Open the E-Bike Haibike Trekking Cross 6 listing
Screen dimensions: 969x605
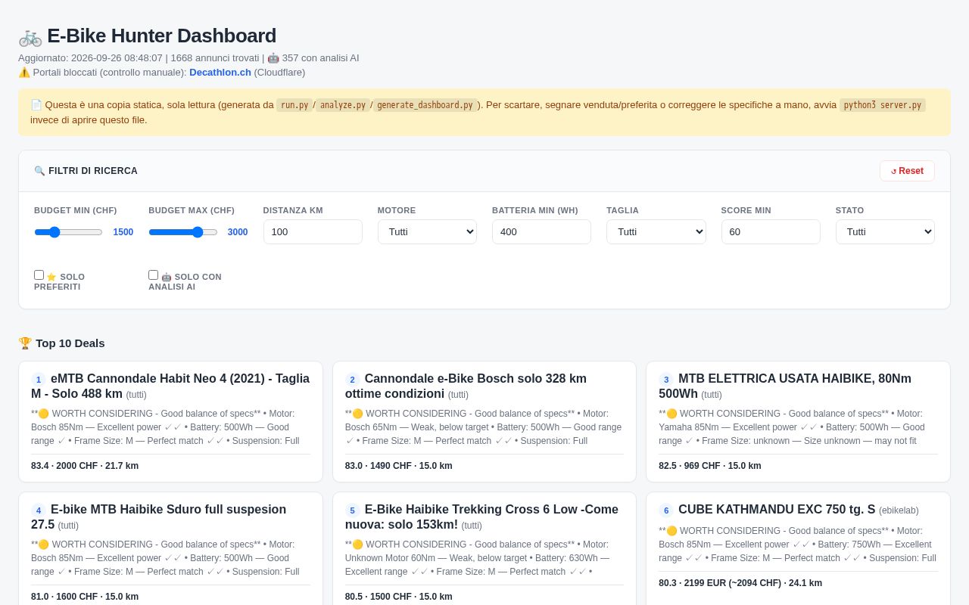point(481,517)
